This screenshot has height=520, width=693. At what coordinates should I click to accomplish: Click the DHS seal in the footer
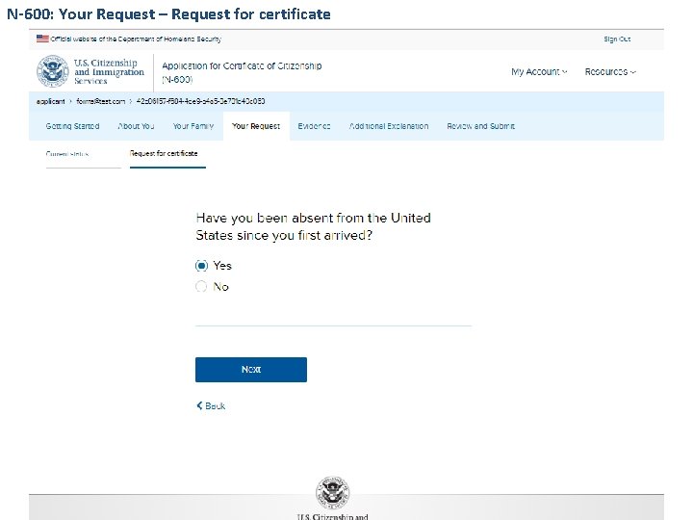point(332,493)
